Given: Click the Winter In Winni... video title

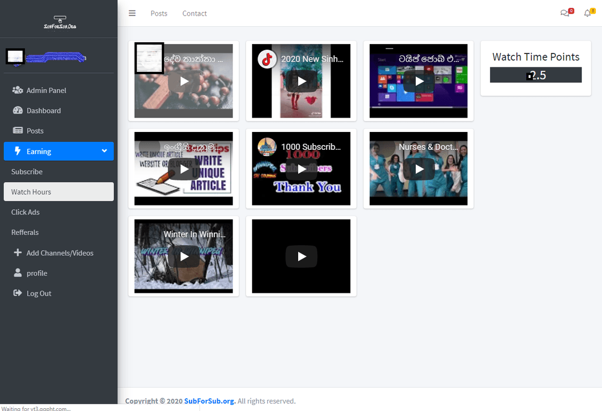Looking at the screenshot, I should point(195,234).
